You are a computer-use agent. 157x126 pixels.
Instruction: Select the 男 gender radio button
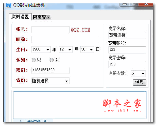point(34,60)
